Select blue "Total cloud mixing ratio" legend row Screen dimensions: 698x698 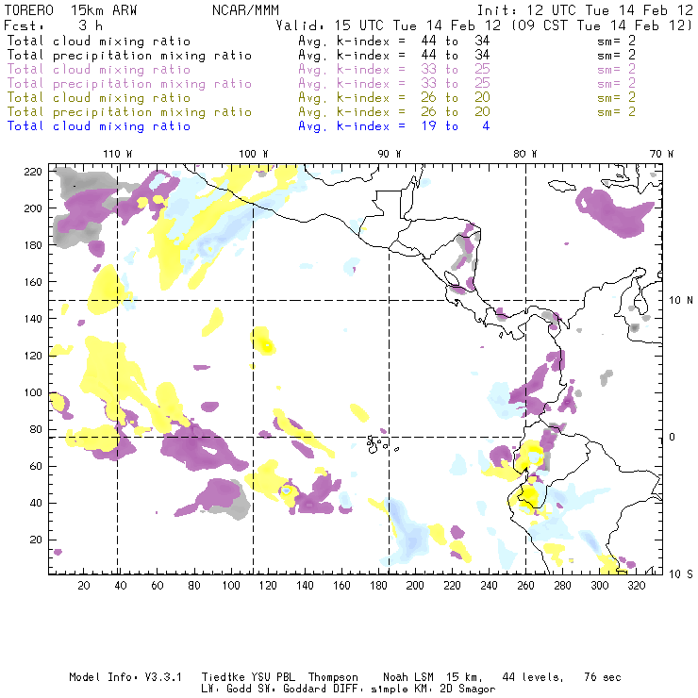[99, 126]
